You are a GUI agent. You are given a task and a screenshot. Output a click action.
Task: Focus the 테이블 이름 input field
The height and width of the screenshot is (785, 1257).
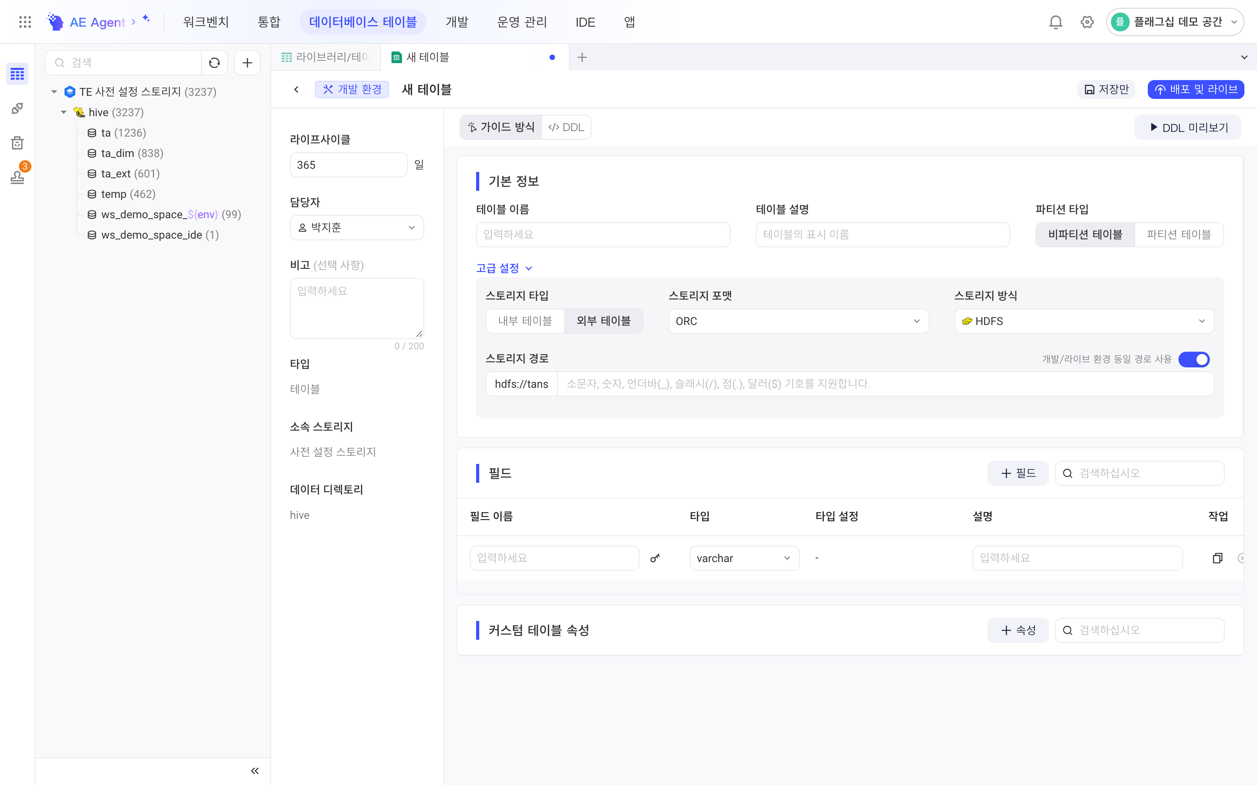click(x=603, y=235)
